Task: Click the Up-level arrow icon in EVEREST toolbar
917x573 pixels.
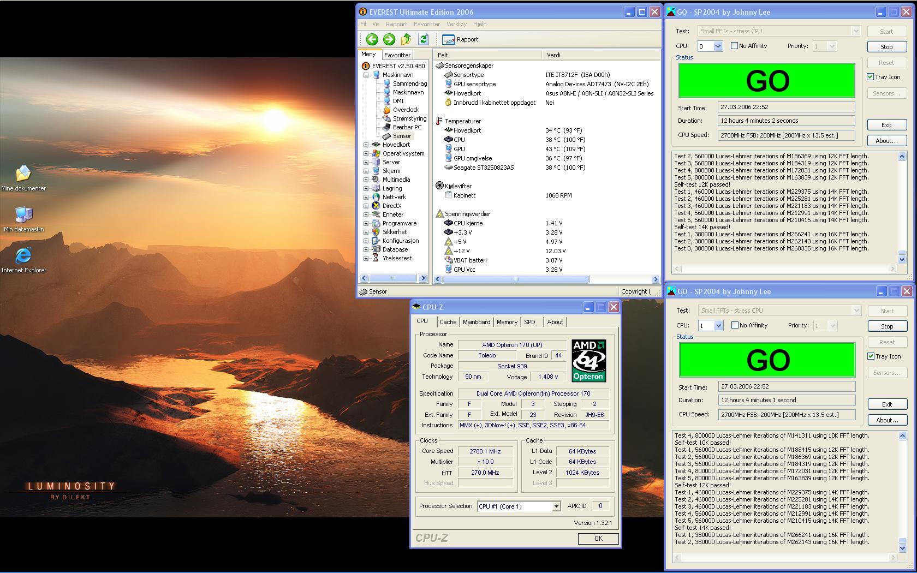Action: coord(406,39)
